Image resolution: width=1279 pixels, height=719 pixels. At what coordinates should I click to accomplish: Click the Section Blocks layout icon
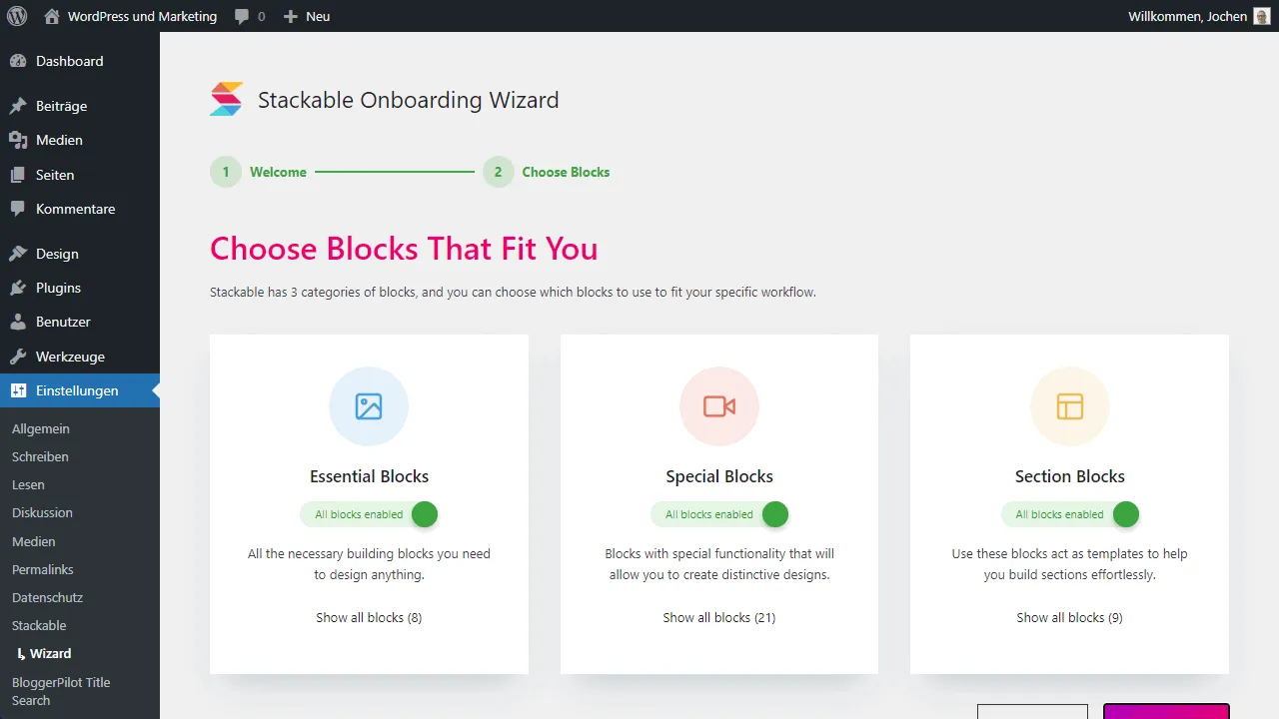pyautogui.click(x=1070, y=406)
